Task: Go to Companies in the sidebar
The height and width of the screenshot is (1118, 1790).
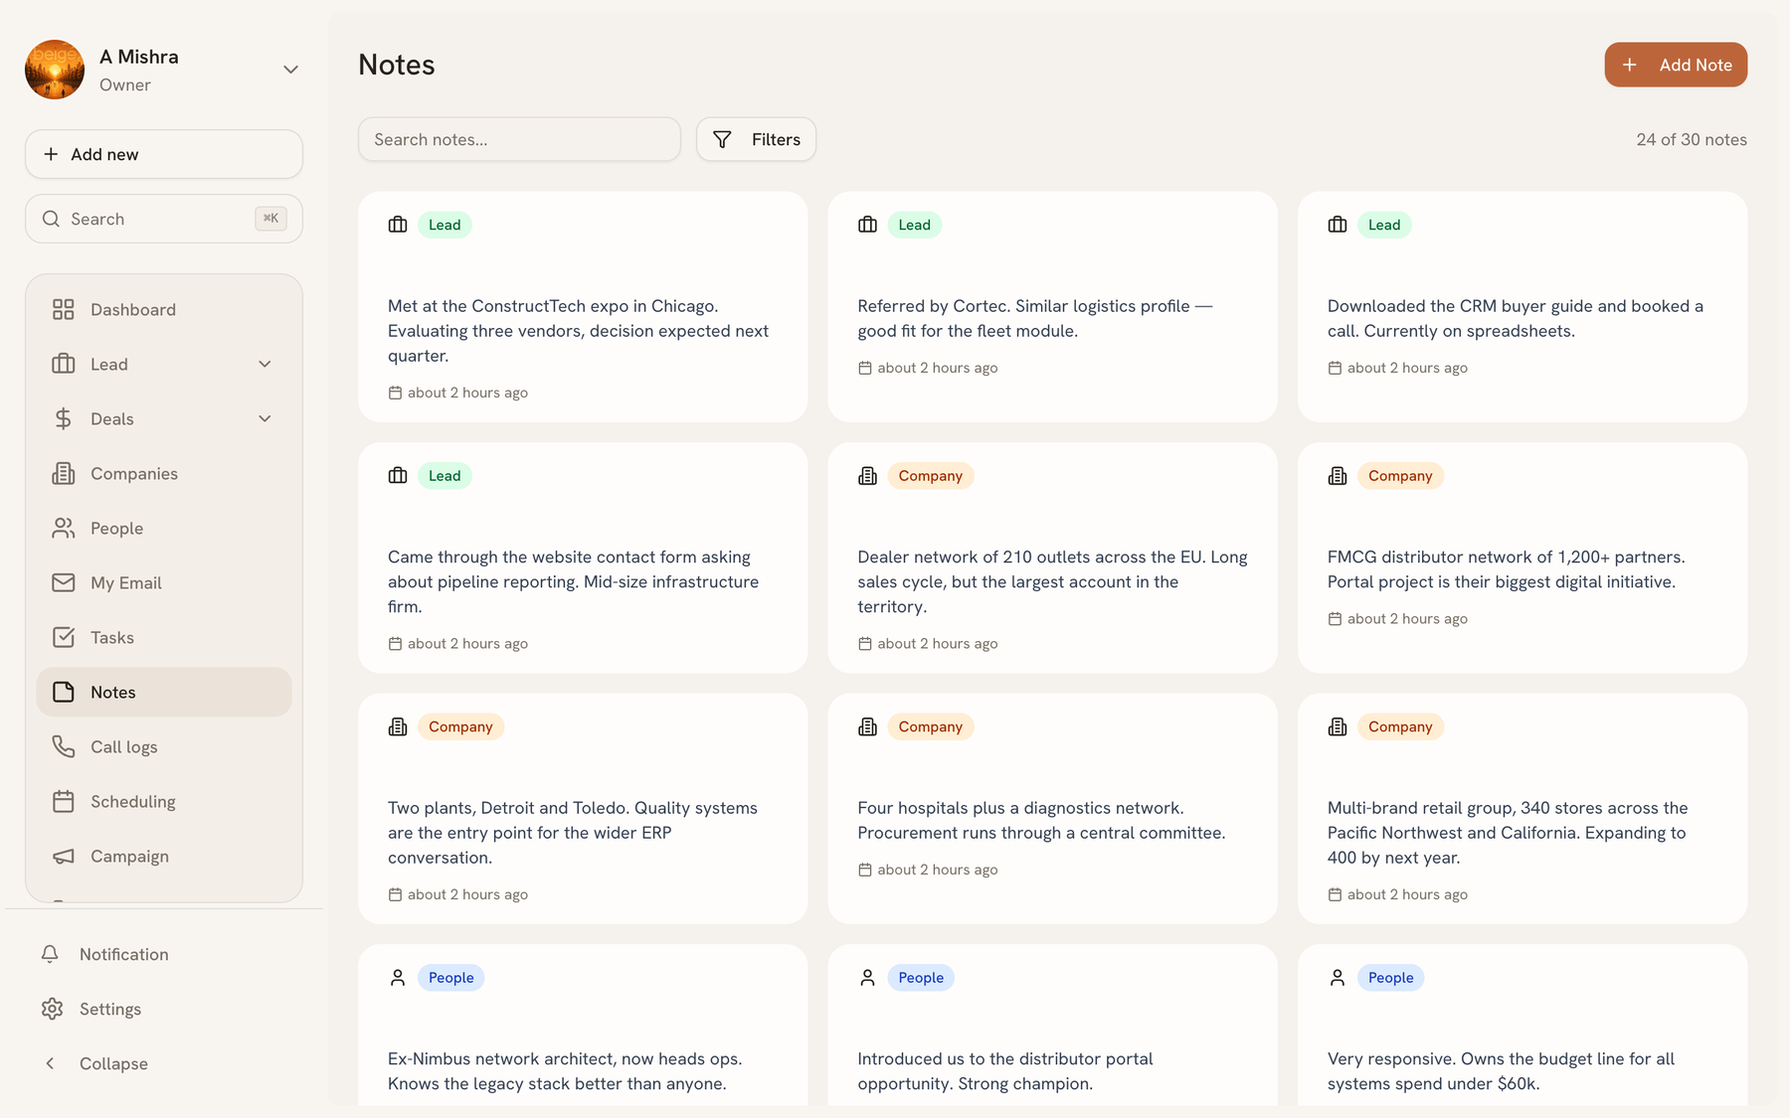Action: (164, 474)
